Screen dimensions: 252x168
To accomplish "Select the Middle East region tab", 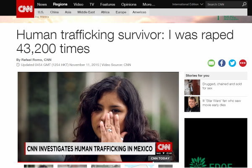I will point(86,12).
